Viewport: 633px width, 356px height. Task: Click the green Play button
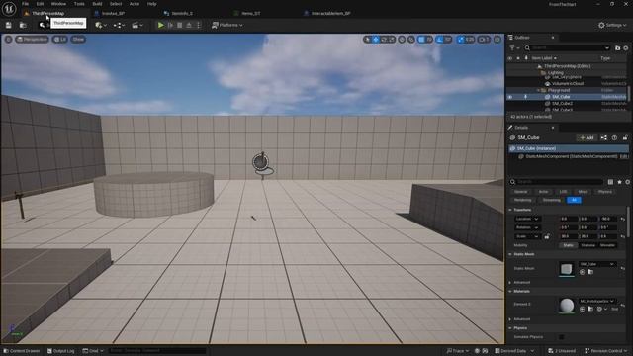pos(160,25)
